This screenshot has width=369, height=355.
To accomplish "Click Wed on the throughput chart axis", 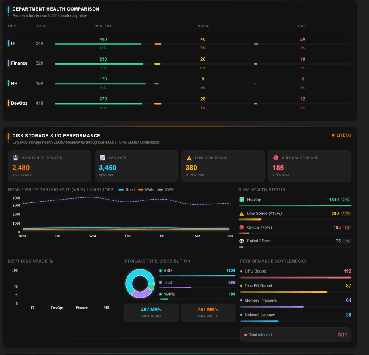I will [x=93, y=236].
